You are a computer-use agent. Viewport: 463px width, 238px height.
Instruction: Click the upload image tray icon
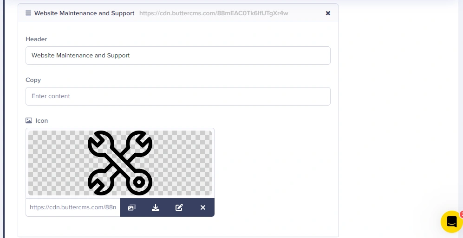155,207
